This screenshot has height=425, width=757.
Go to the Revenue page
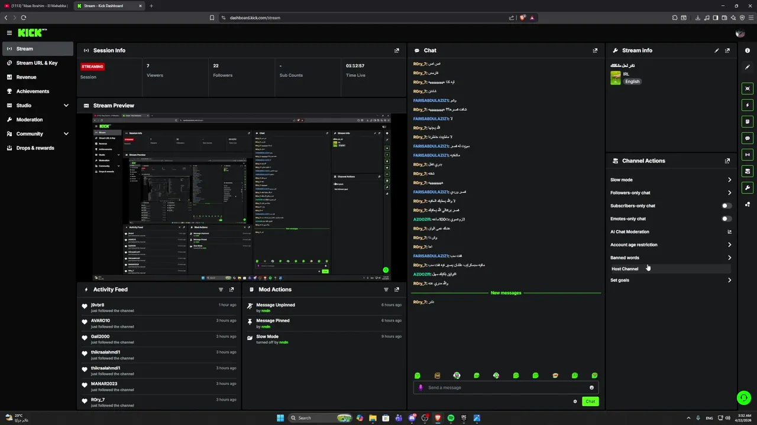coord(38,77)
